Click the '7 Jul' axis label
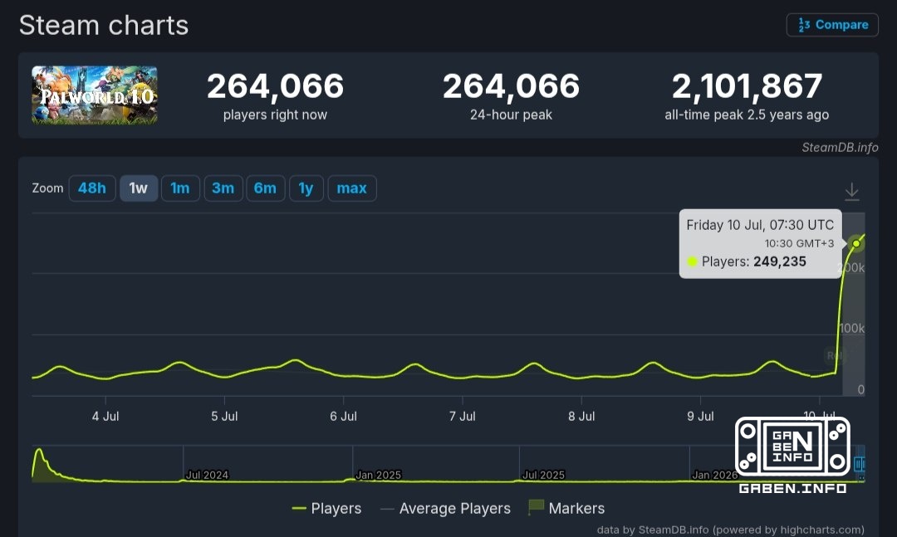This screenshot has width=897, height=537. pos(463,417)
